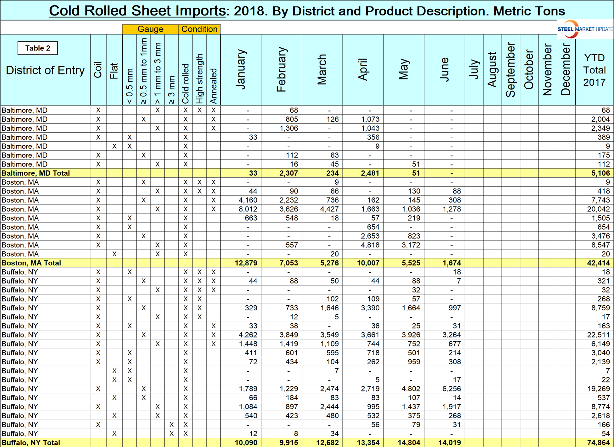Image resolution: width=614 pixels, height=447 pixels.
Task: Click the Boston YTD total value 42,414
Action: 598,263
